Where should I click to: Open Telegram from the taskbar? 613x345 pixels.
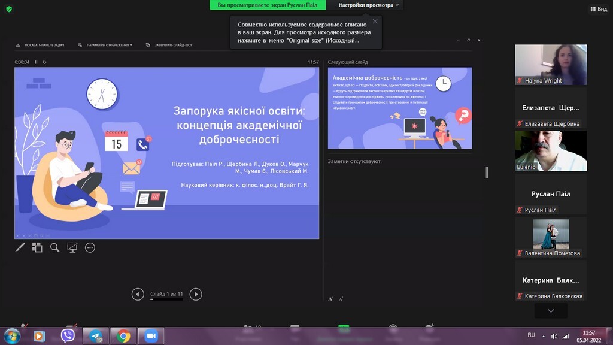[x=96, y=336]
